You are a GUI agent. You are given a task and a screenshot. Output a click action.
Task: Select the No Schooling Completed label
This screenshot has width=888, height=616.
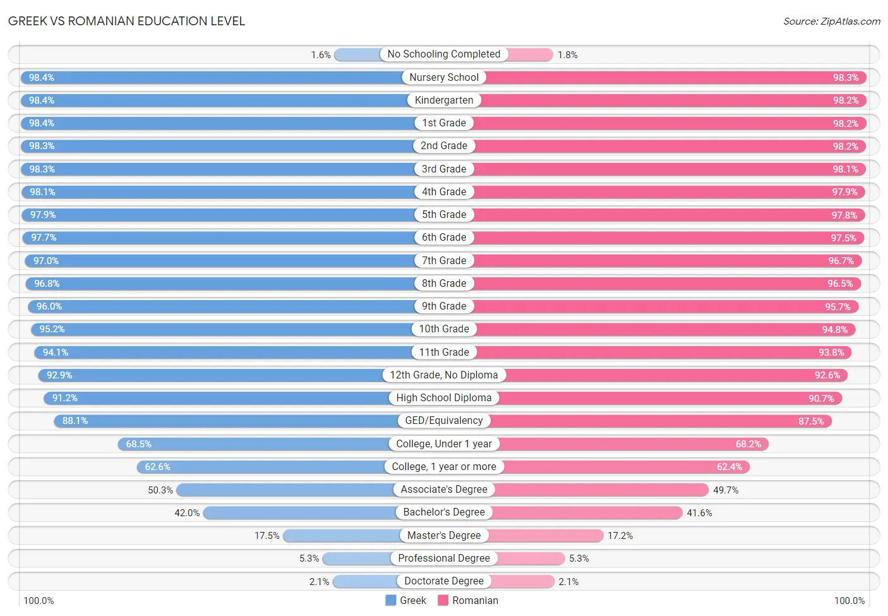tap(444, 54)
